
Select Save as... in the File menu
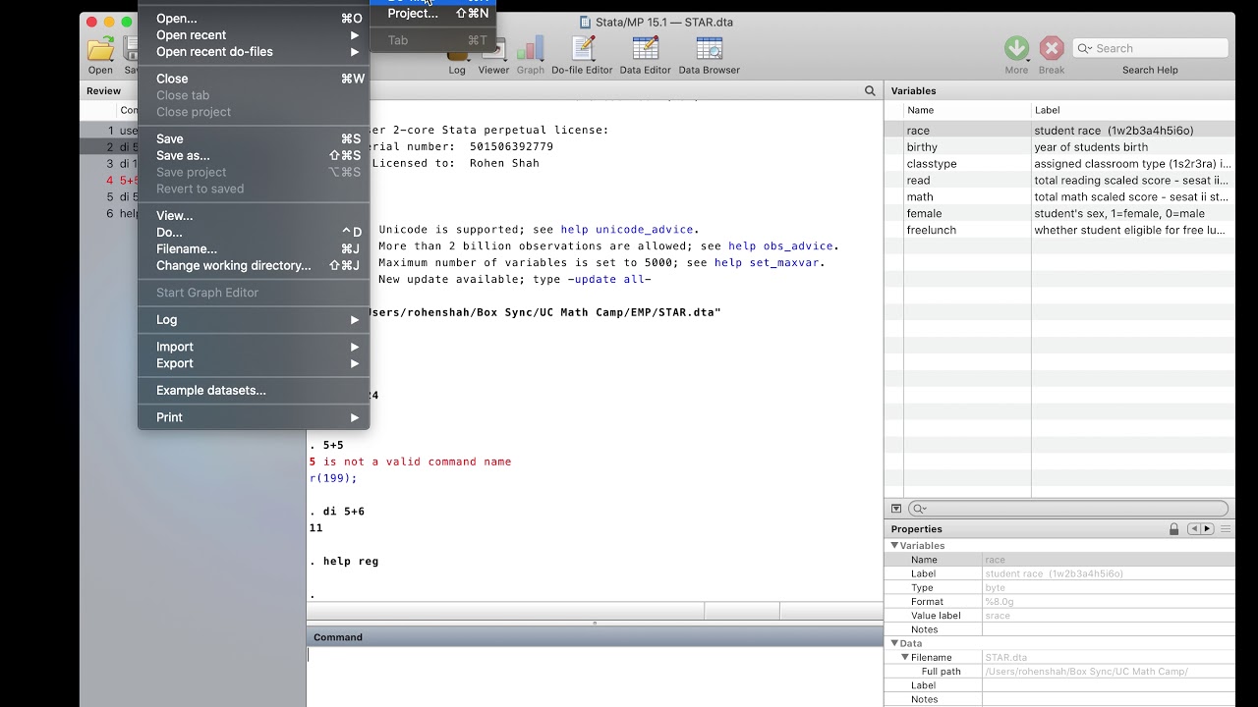tap(254, 155)
